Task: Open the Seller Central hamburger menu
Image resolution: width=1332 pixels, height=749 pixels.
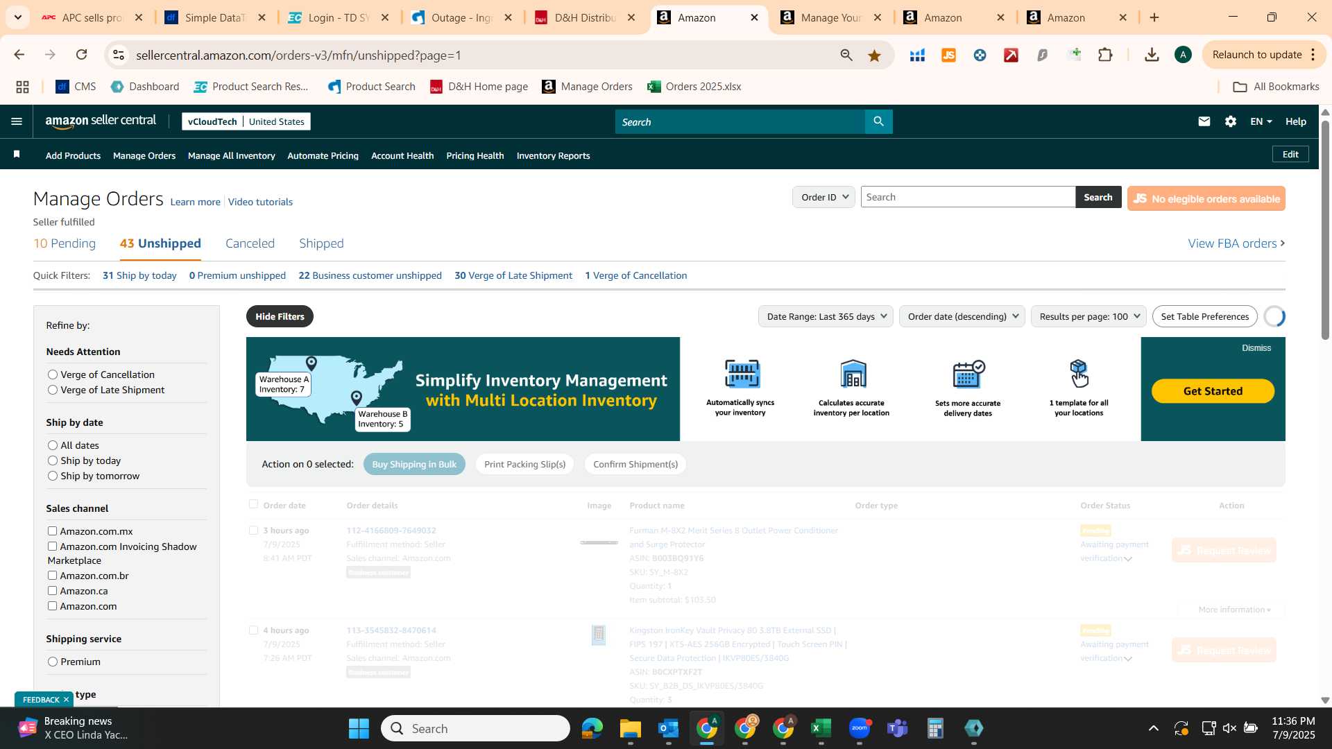Action: 17,121
